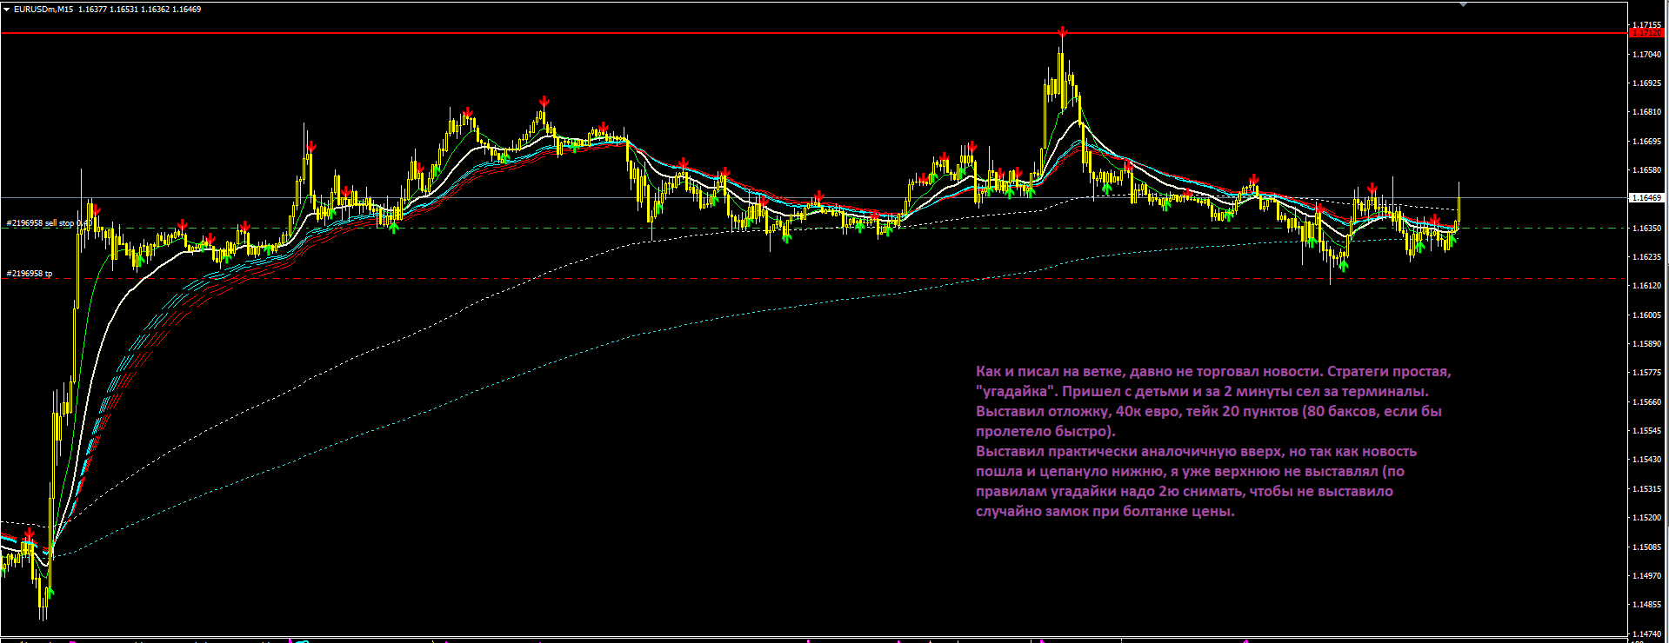Click the 1.16810 price axis label
The width and height of the screenshot is (1669, 643).
tap(1646, 112)
